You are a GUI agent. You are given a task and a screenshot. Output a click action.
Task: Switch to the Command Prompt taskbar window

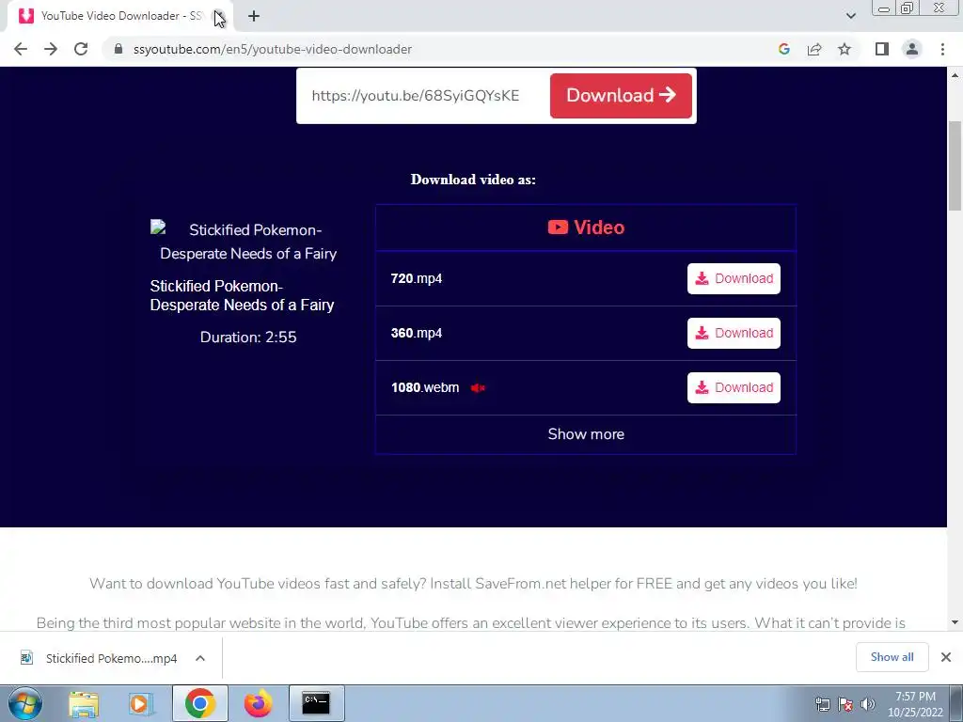click(x=316, y=703)
